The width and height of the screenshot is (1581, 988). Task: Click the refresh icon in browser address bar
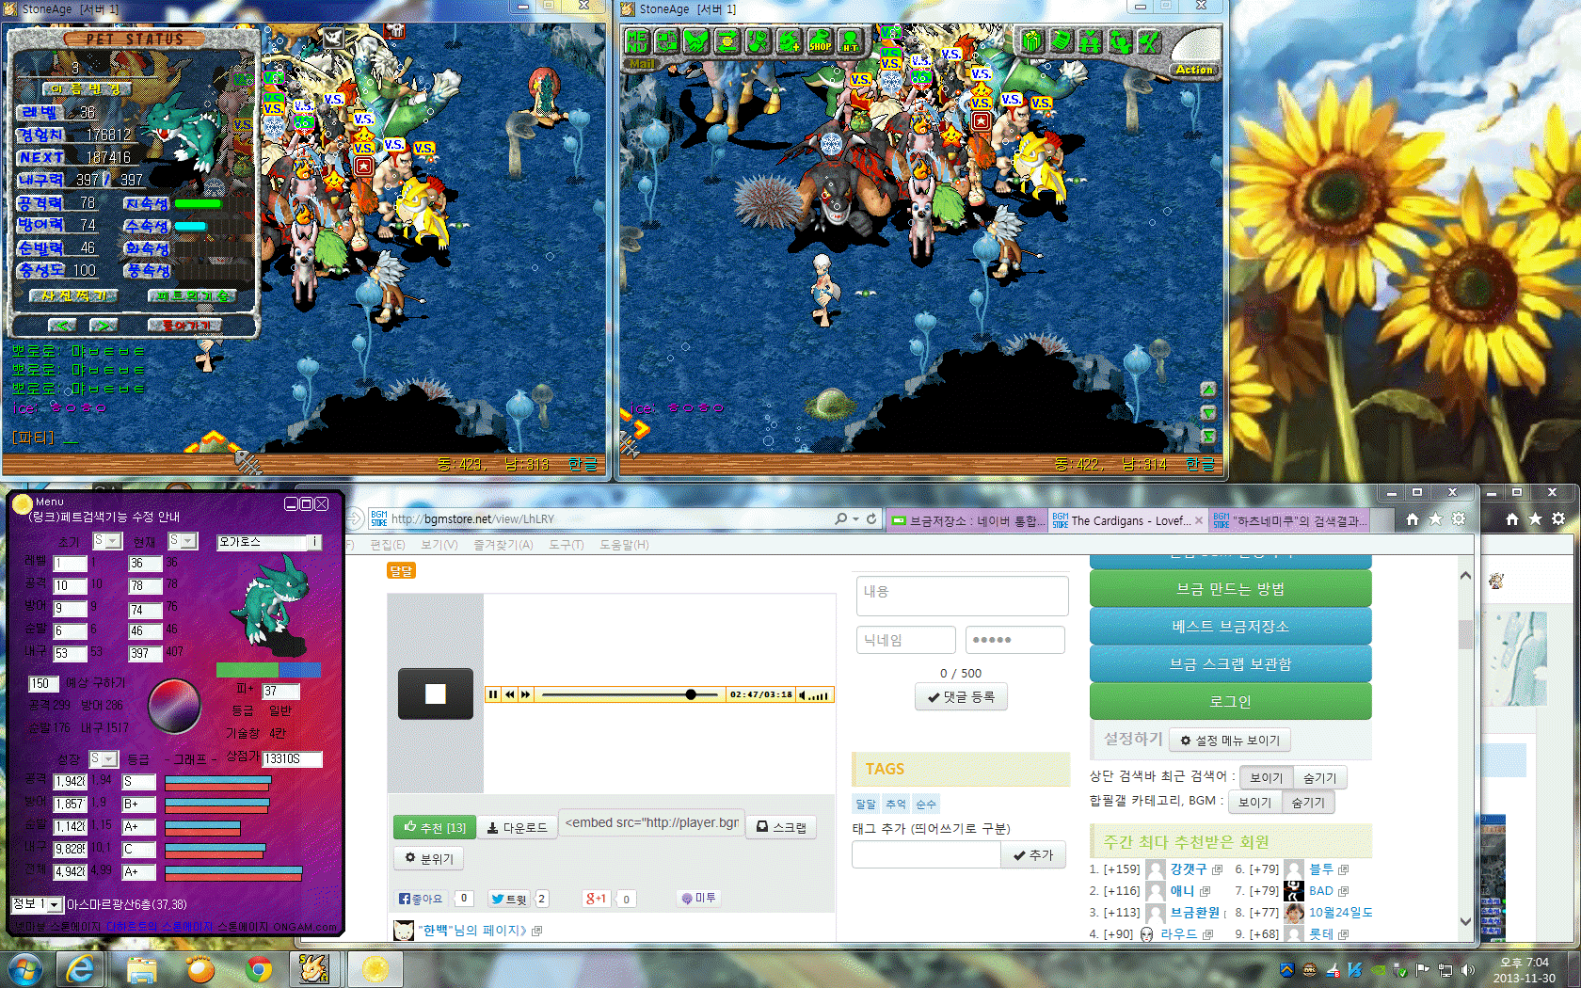(871, 519)
